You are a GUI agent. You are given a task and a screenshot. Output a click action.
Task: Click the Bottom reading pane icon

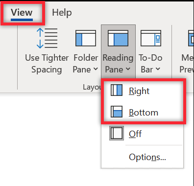[117, 112]
